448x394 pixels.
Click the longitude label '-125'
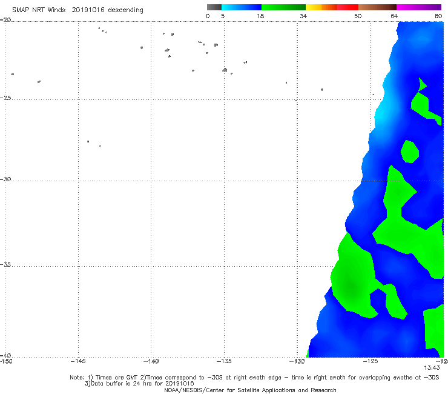(371, 361)
